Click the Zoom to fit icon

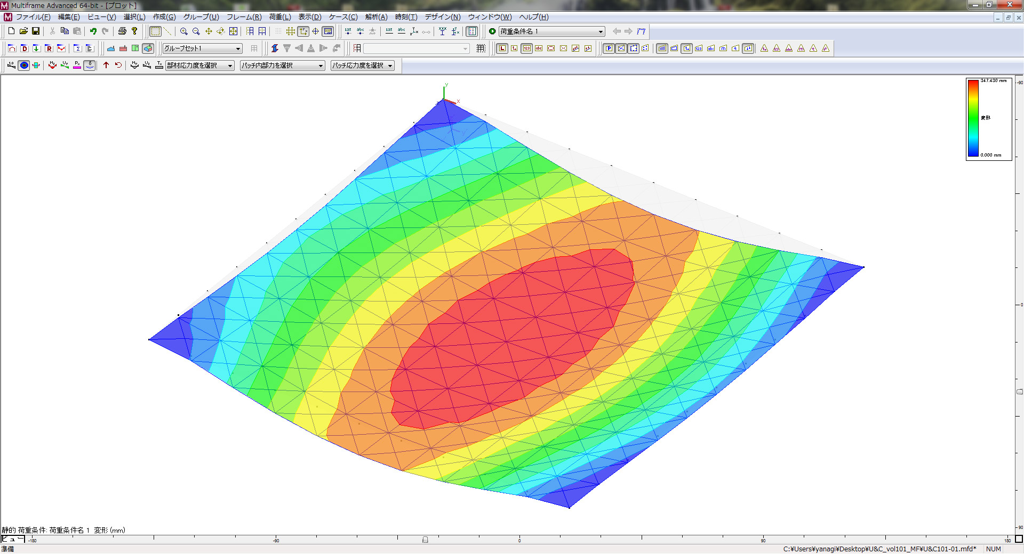[233, 31]
